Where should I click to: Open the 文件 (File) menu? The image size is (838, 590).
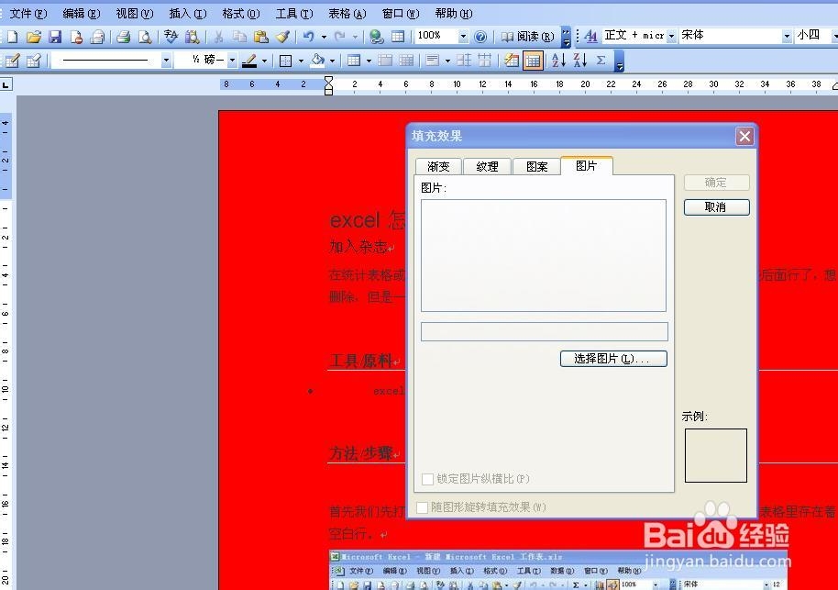tap(28, 14)
